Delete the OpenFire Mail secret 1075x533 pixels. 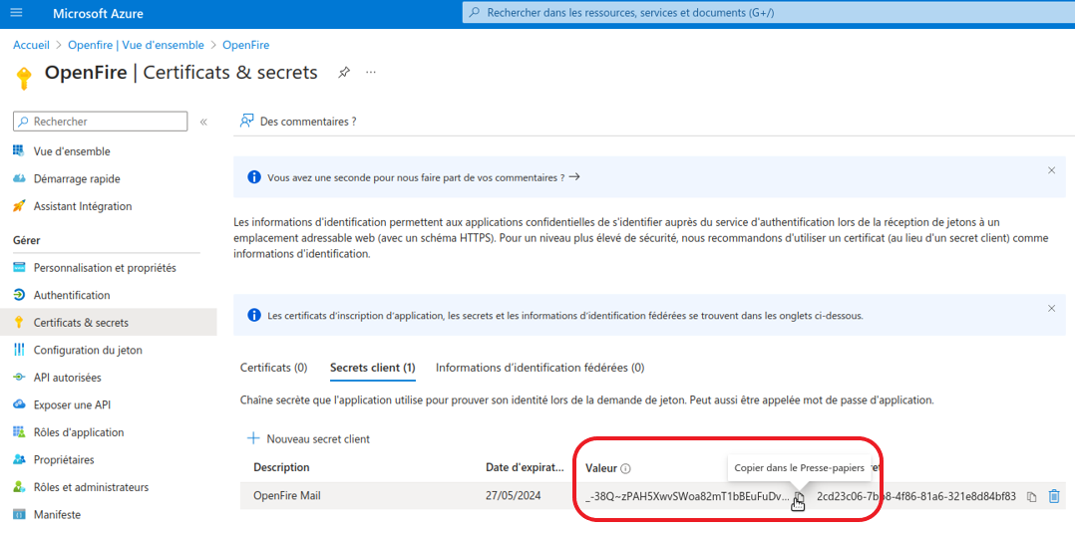(x=1054, y=496)
